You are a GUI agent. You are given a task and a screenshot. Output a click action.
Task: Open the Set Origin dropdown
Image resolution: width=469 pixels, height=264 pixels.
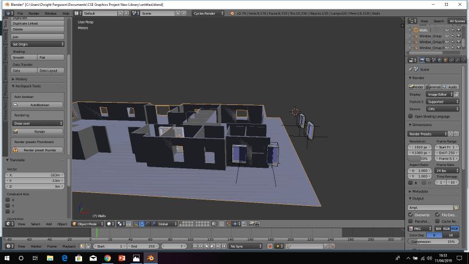pos(38,44)
